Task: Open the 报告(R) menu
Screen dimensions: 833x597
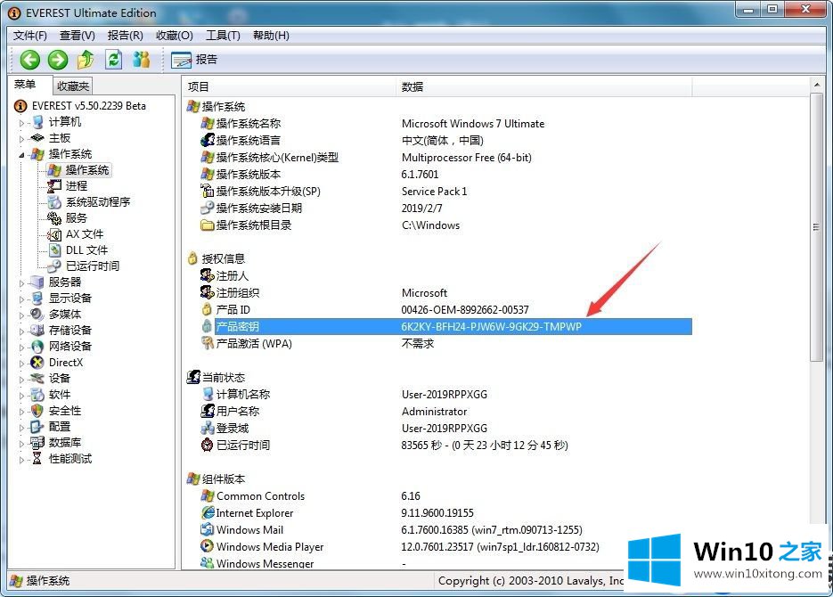Action: pos(125,36)
